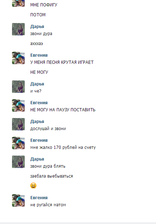Select the message "ПОТОМ"
156x224 pixels.
[38, 15]
